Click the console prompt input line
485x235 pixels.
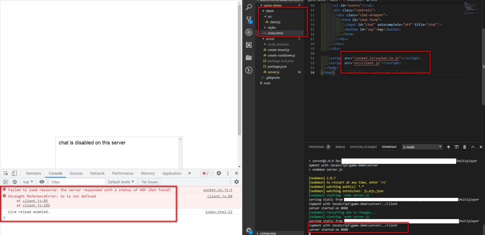tap(121, 218)
